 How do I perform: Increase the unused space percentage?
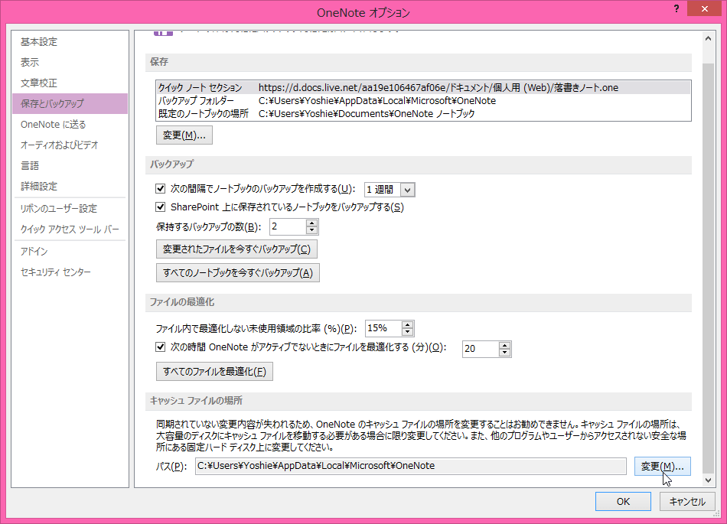click(x=408, y=325)
